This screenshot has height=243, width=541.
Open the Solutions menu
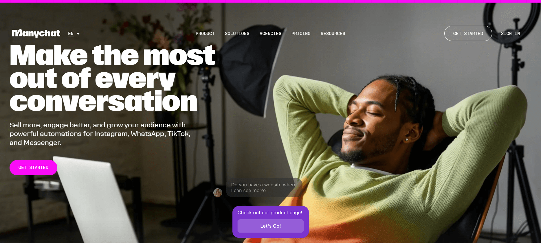click(237, 34)
